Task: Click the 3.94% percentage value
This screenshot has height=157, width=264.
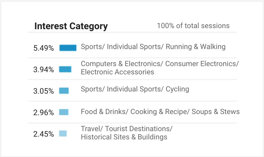Action: pos(43,70)
